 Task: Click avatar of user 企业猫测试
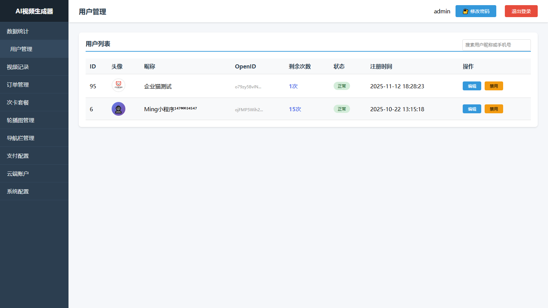click(x=119, y=85)
